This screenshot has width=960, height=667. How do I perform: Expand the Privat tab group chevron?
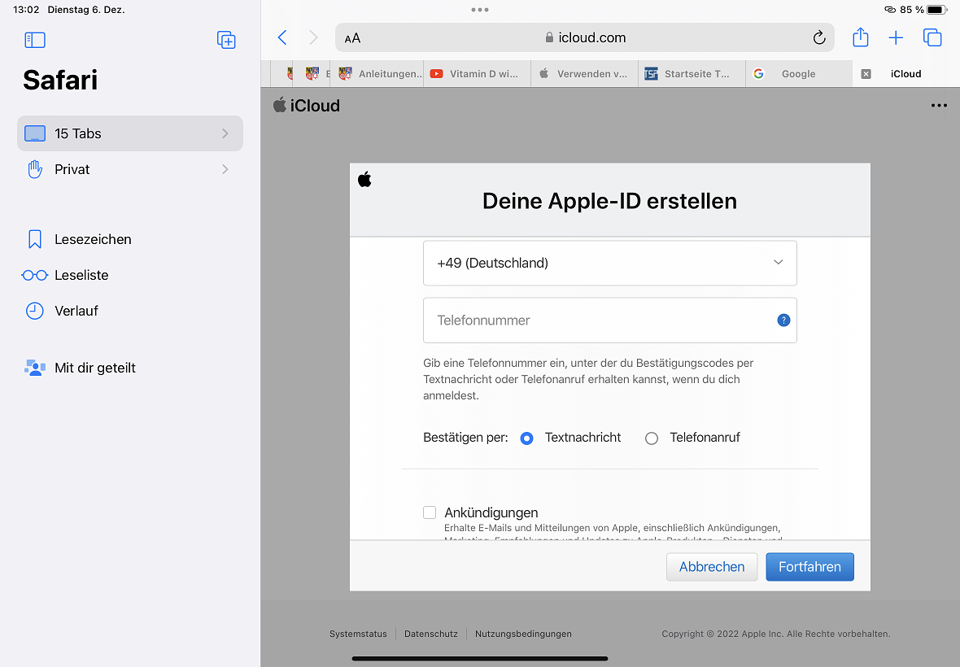(225, 169)
